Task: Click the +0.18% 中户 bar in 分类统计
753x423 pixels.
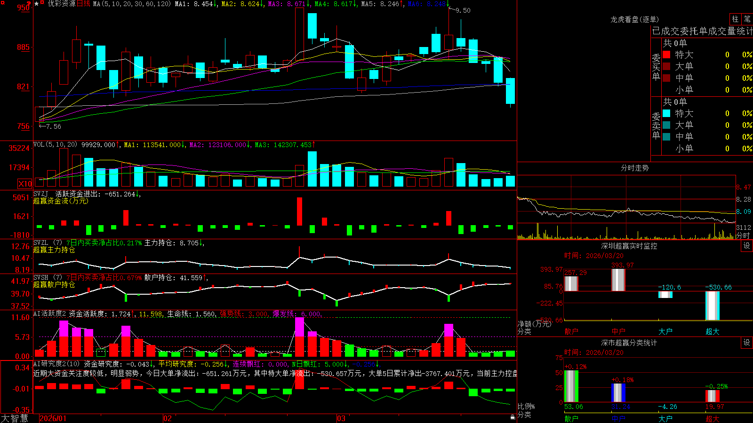Action: (618, 392)
